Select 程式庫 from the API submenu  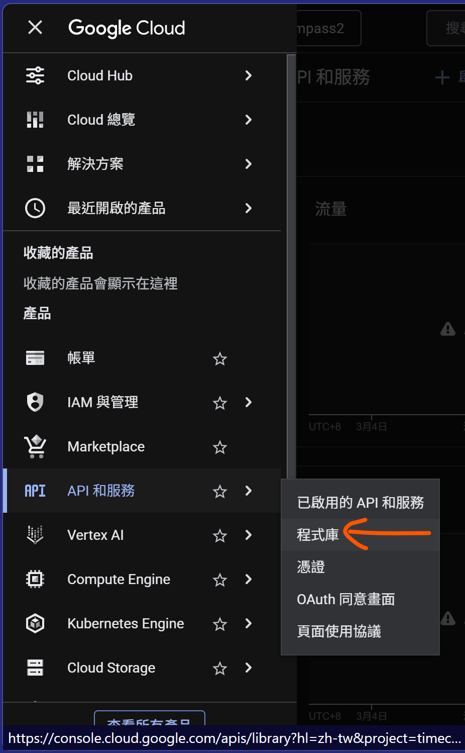pyautogui.click(x=318, y=535)
